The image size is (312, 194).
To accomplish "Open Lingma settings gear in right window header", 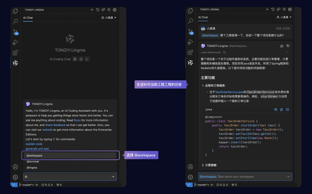I will pyautogui.click(x=290, y=9).
